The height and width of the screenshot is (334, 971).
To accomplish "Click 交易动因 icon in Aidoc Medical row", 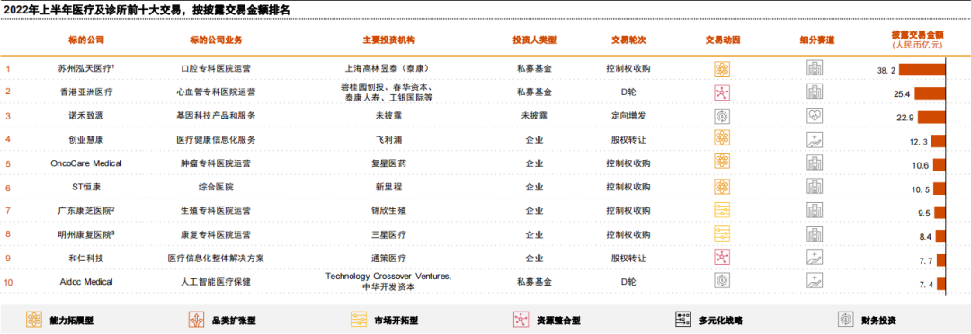I will click(x=723, y=281).
